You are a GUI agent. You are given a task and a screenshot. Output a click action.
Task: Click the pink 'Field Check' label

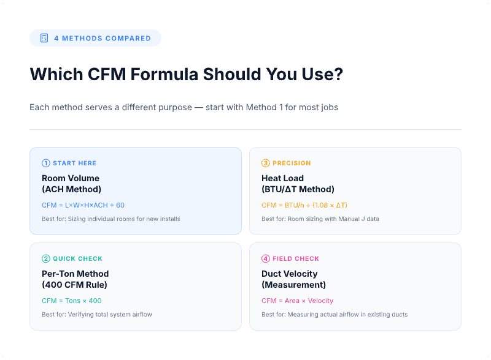coord(296,259)
